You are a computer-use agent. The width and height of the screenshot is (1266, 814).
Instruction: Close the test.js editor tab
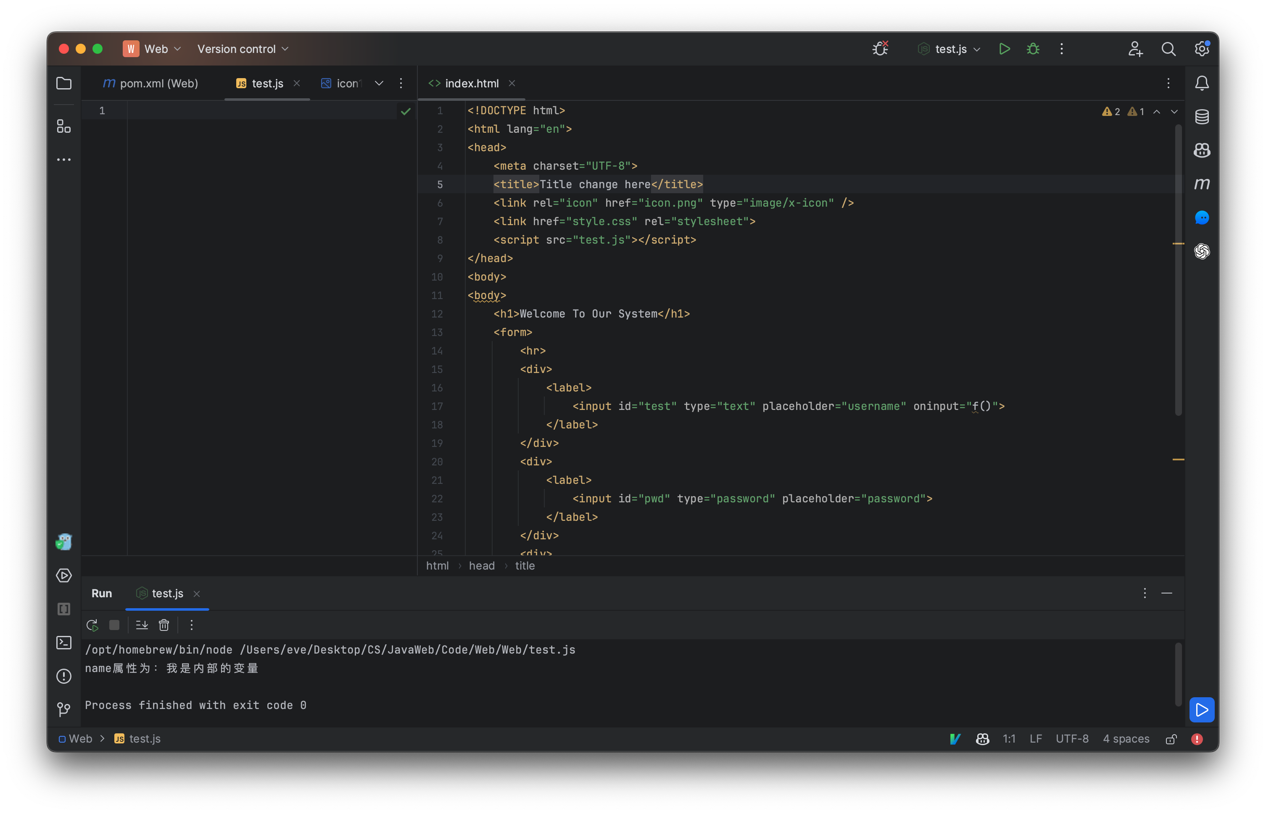tap(297, 83)
